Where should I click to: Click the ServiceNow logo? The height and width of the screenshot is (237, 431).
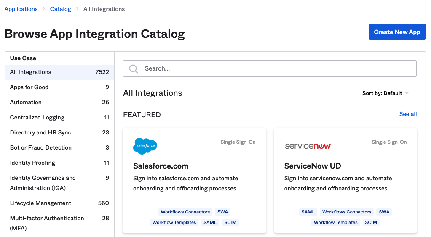(x=308, y=146)
